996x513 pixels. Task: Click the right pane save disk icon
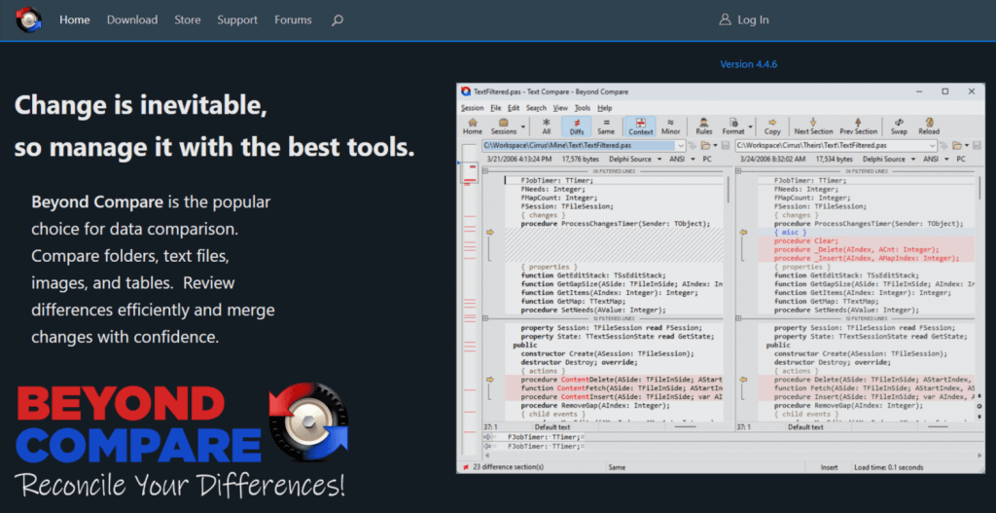click(977, 146)
